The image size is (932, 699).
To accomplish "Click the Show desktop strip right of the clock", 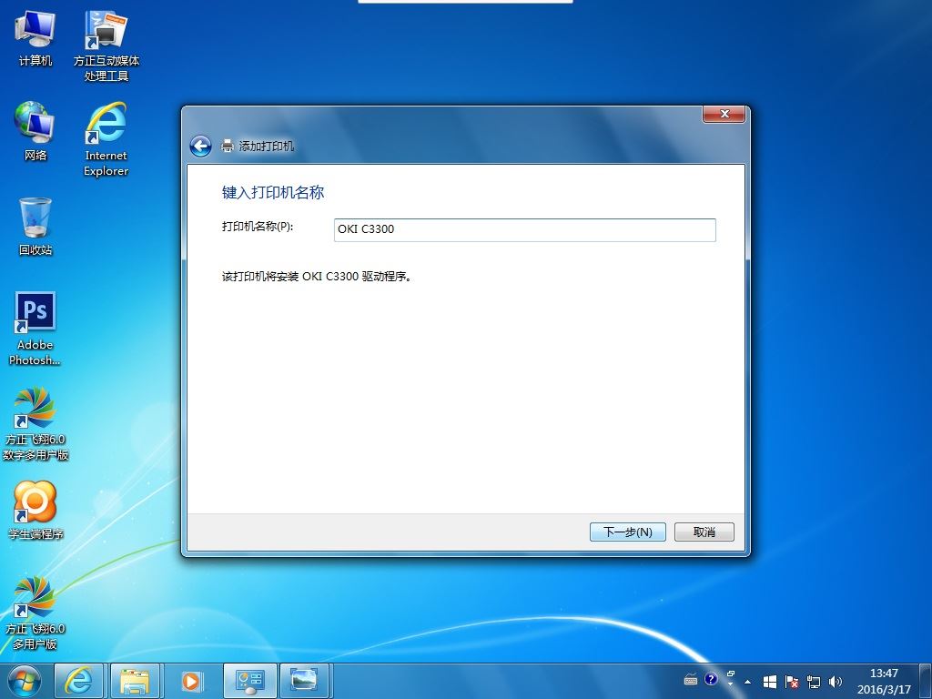I will click(x=927, y=681).
